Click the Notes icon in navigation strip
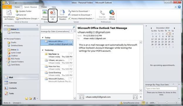This screenshot has height=106, width=183. (x=27, y=99)
